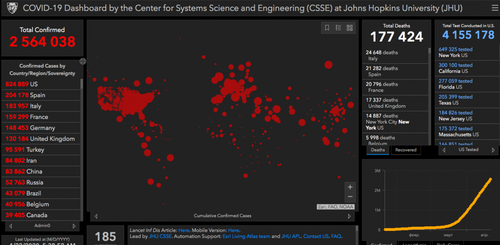Image resolution: width=500 pixels, height=245 pixels.
Task: Click right arrow beside Cumulative Confirmed Cases
Action: (x=349, y=216)
